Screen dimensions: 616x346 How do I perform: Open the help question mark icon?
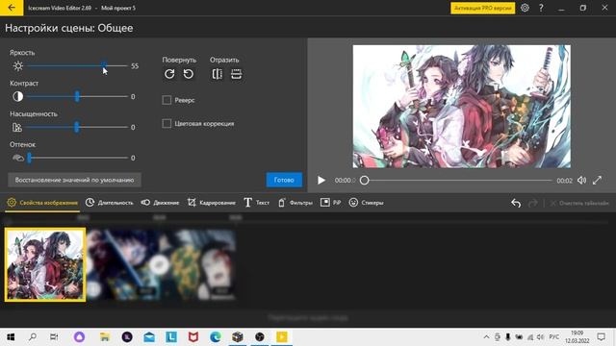(541, 8)
